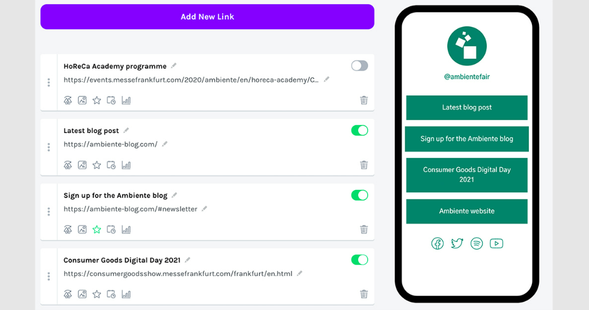Delete the HoReCa Academy programme link
The height and width of the screenshot is (310, 589).
364,100
